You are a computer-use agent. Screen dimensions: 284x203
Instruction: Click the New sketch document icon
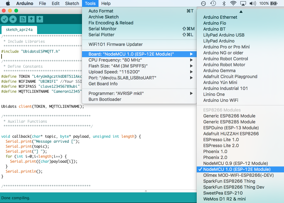pyautogui.click(x=23, y=19)
